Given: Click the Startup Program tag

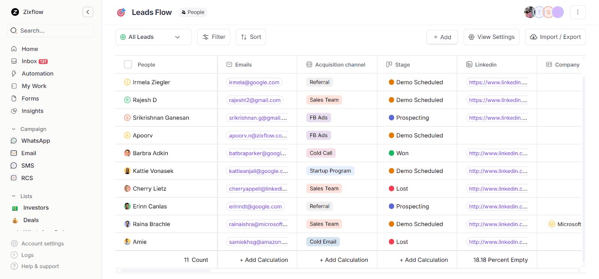Looking at the screenshot, I should coord(330,171).
